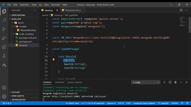Expand the Open Editors section

click(18, 15)
